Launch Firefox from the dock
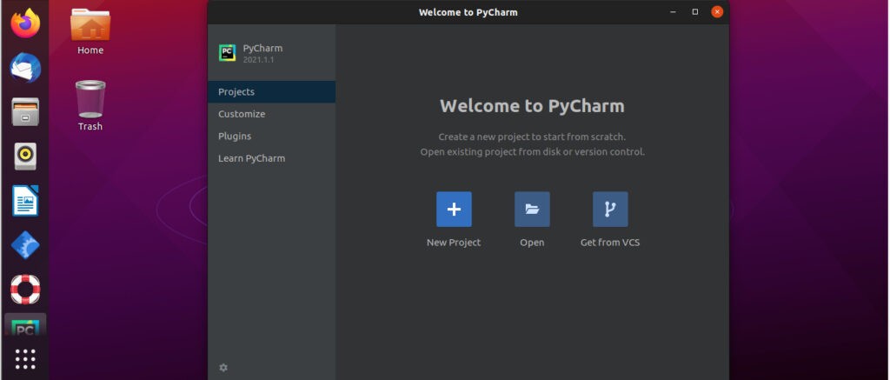 coord(25,23)
